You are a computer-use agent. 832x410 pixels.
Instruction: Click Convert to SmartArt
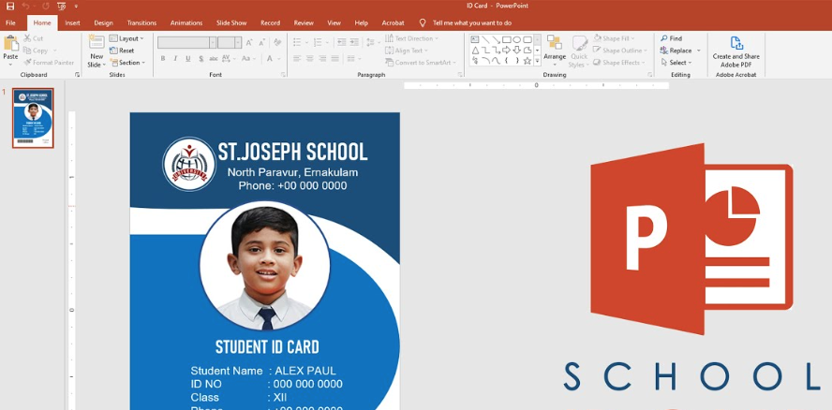pyautogui.click(x=421, y=63)
